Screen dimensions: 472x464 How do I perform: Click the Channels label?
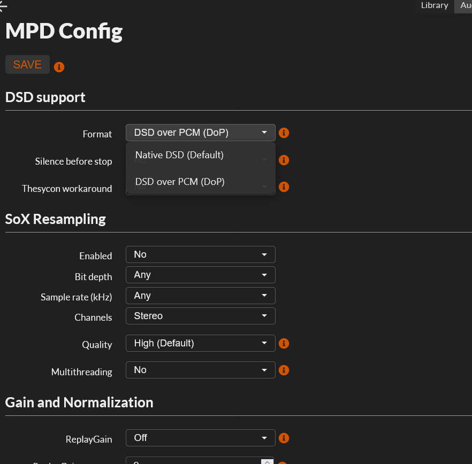tap(93, 318)
